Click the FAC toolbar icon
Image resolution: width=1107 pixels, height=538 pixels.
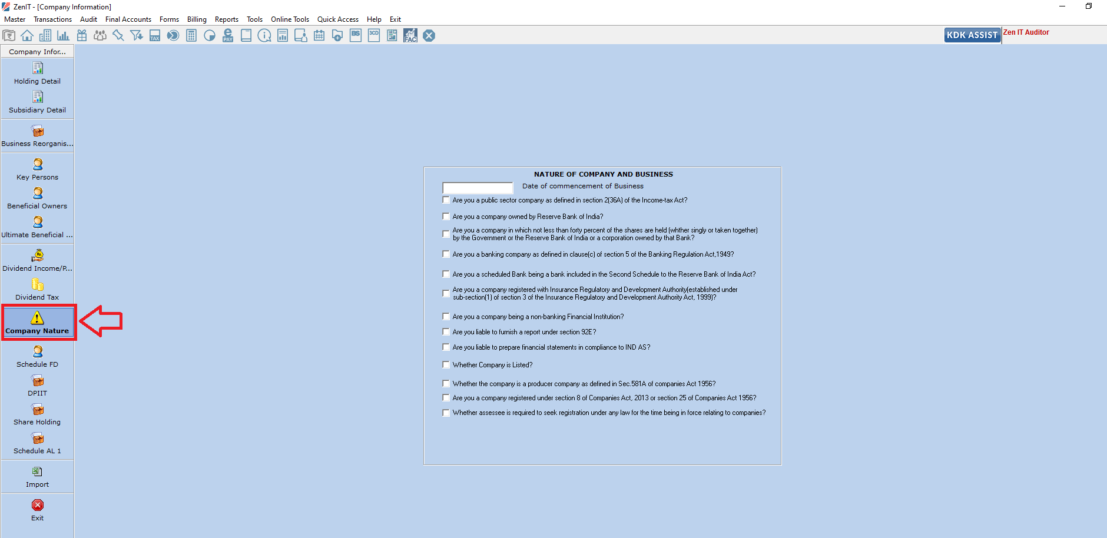(410, 35)
